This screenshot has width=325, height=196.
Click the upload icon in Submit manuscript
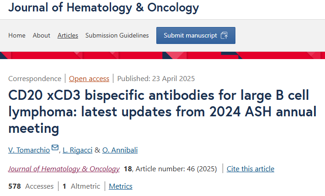(224, 35)
